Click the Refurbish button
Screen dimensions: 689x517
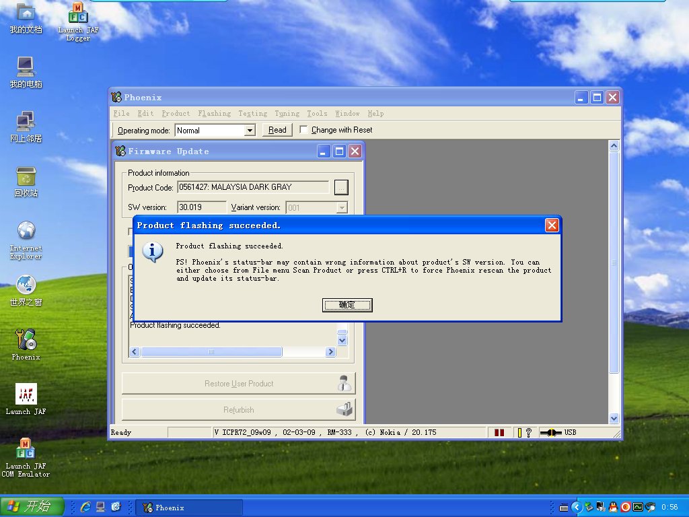(239, 410)
